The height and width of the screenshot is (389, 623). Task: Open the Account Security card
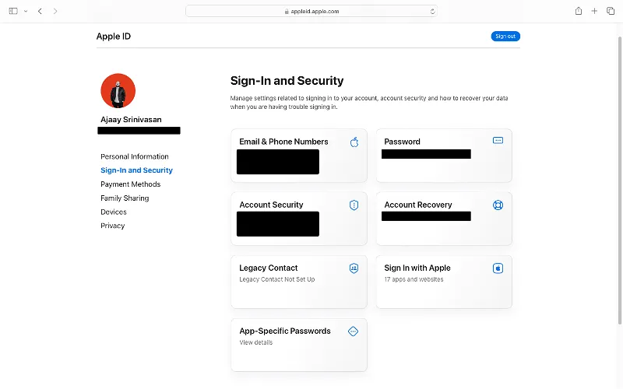[299, 219]
